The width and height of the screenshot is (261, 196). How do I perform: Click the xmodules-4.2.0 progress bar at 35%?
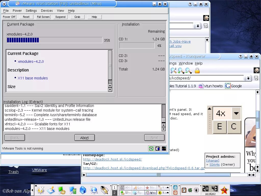click(55, 40)
